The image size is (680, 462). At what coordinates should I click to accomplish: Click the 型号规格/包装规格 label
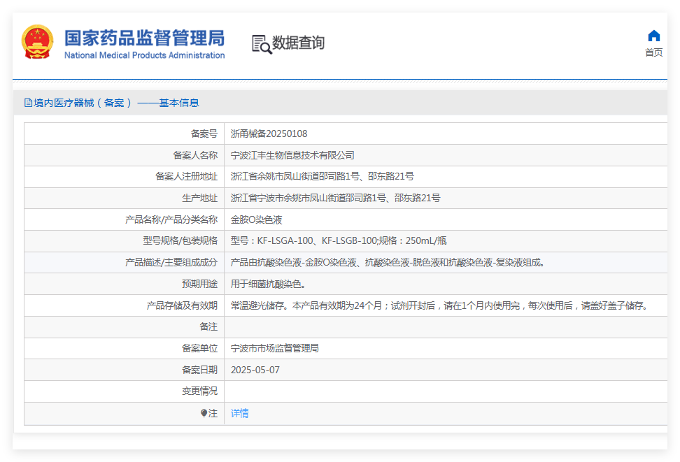(x=180, y=240)
